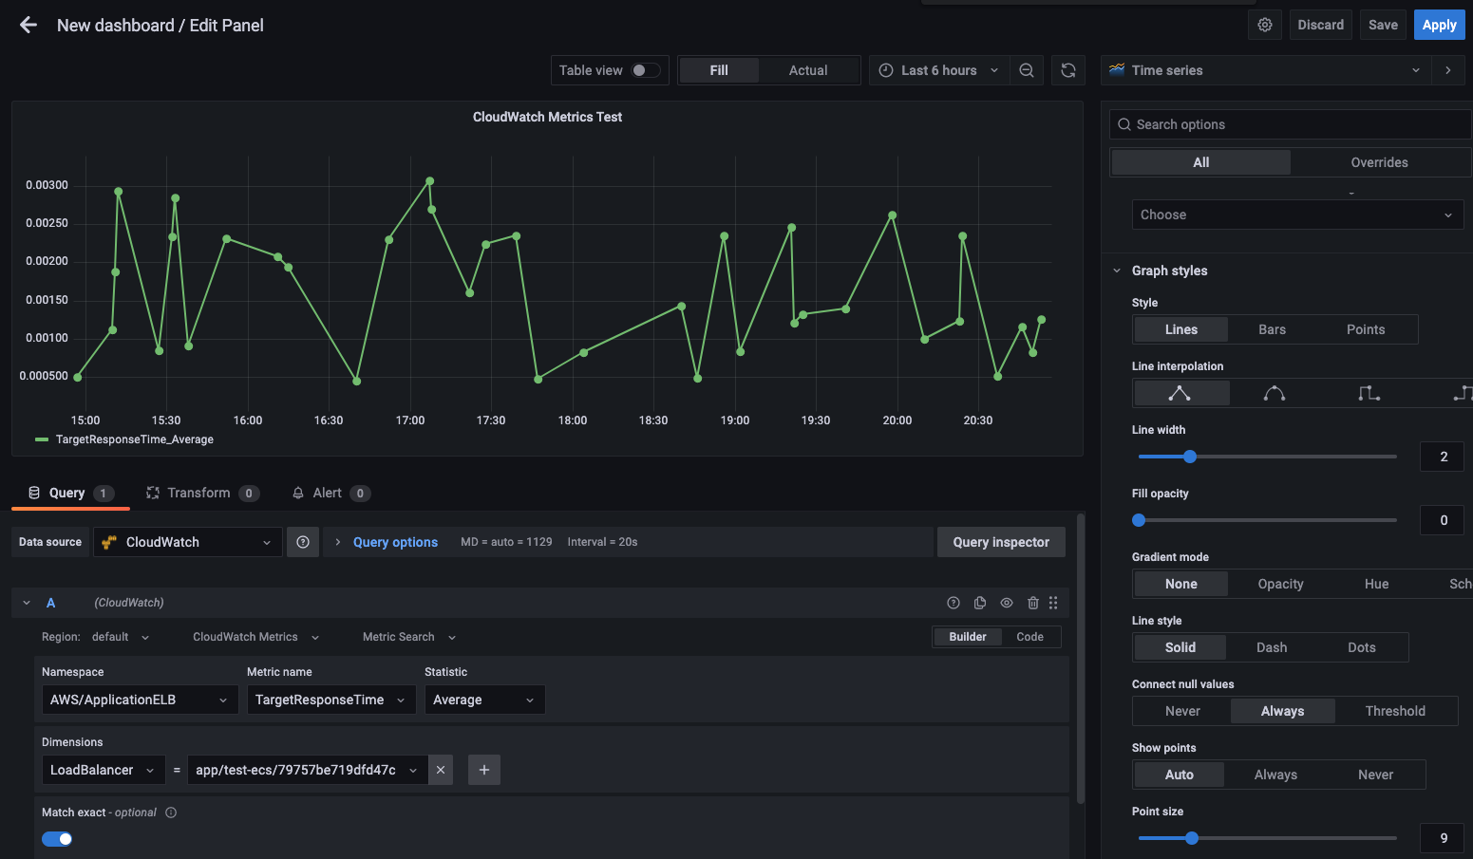Open the Statistic Average dropdown

[484, 700]
